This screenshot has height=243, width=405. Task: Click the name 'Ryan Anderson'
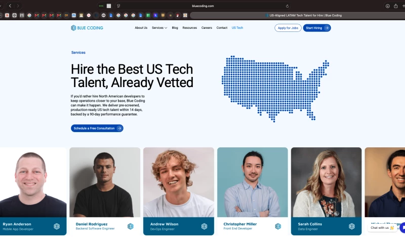pyautogui.click(x=17, y=224)
